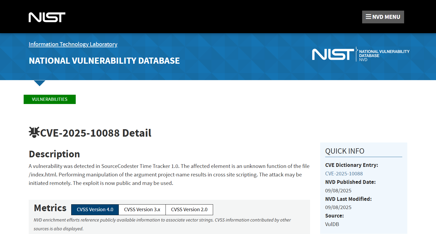
Task: Click the National Vulnerability Database title
Action: pos(104,61)
